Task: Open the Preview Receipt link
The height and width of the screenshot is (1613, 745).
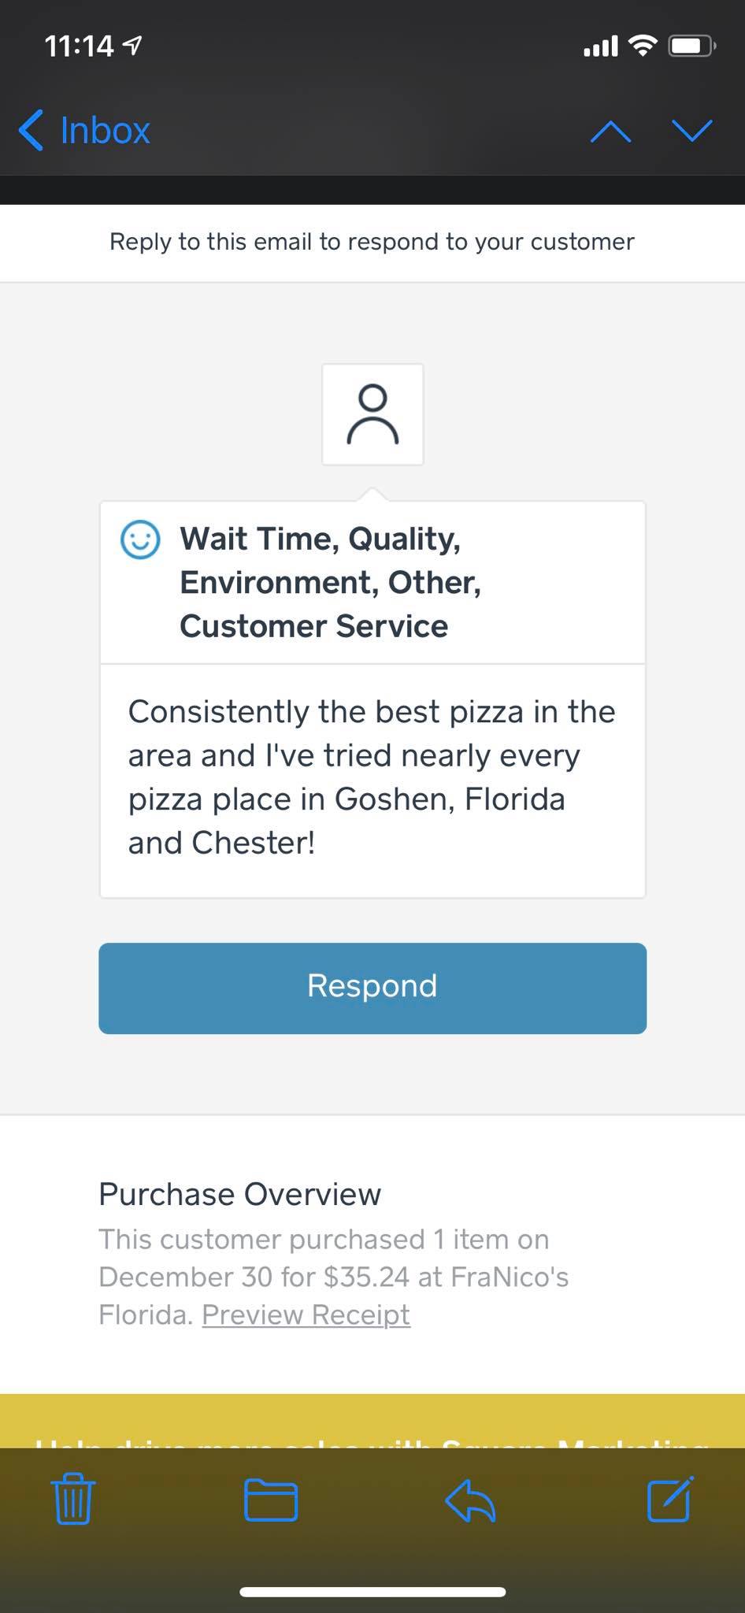Action: pyautogui.click(x=306, y=1315)
